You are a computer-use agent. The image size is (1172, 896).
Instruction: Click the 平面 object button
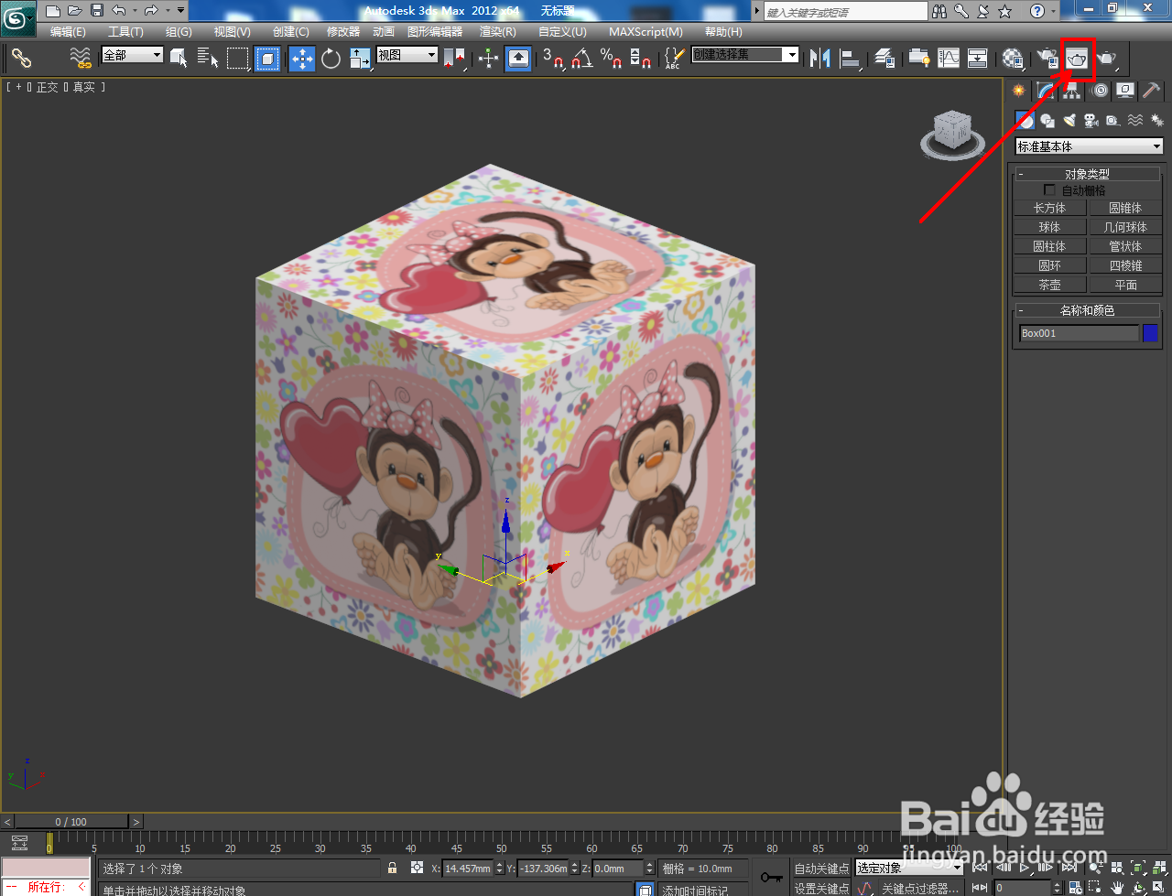1125,285
